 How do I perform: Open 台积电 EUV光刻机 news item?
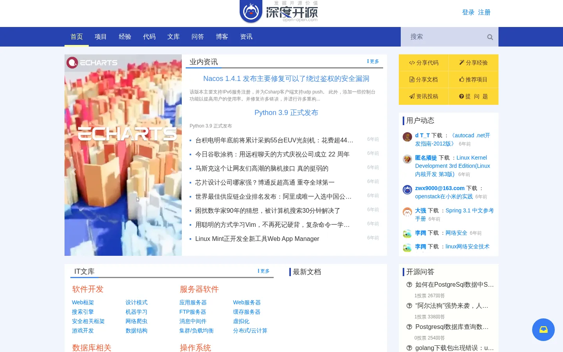tap(274, 140)
